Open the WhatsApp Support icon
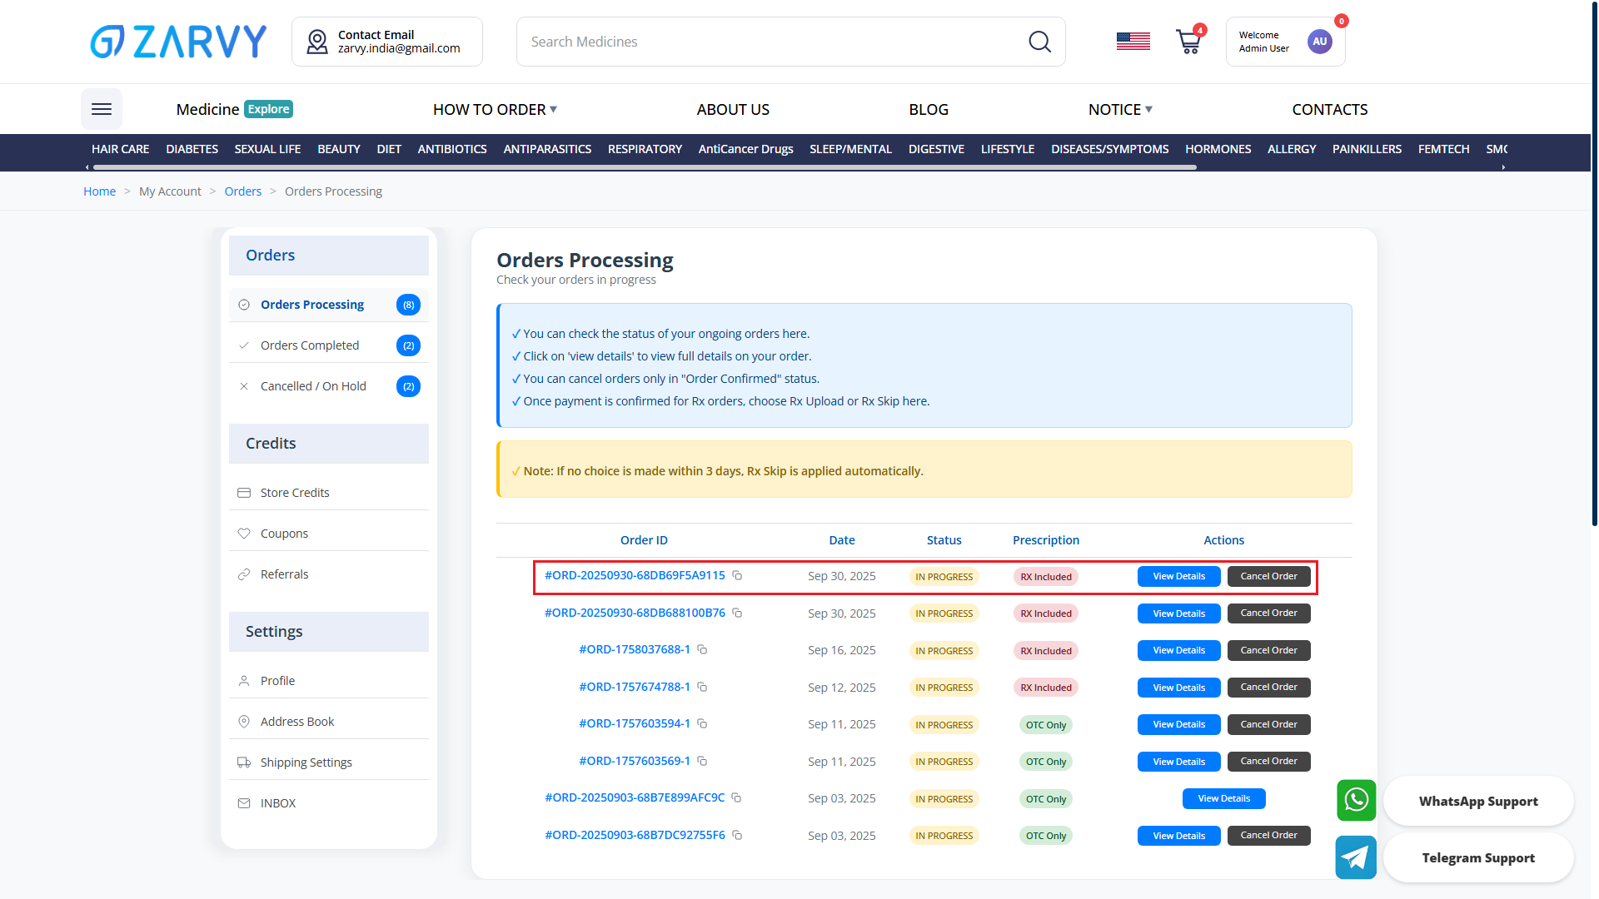This screenshot has width=1599, height=899. (x=1356, y=800)
